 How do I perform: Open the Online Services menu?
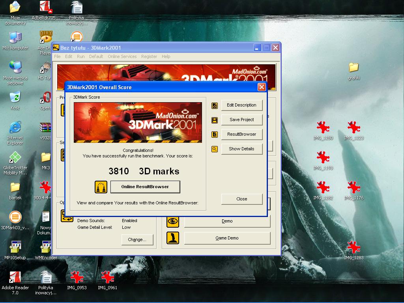point(122,56)
